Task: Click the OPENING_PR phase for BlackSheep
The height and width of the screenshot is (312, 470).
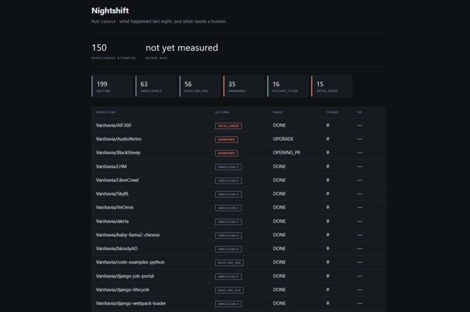Action: pyautogui.click(x=286, y=153)
